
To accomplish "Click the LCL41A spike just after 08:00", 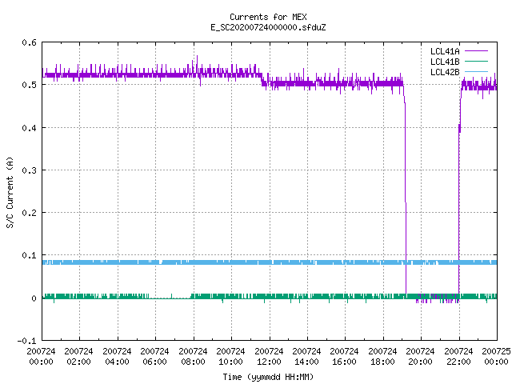I will pyautogui.click(x=197, y=66).
